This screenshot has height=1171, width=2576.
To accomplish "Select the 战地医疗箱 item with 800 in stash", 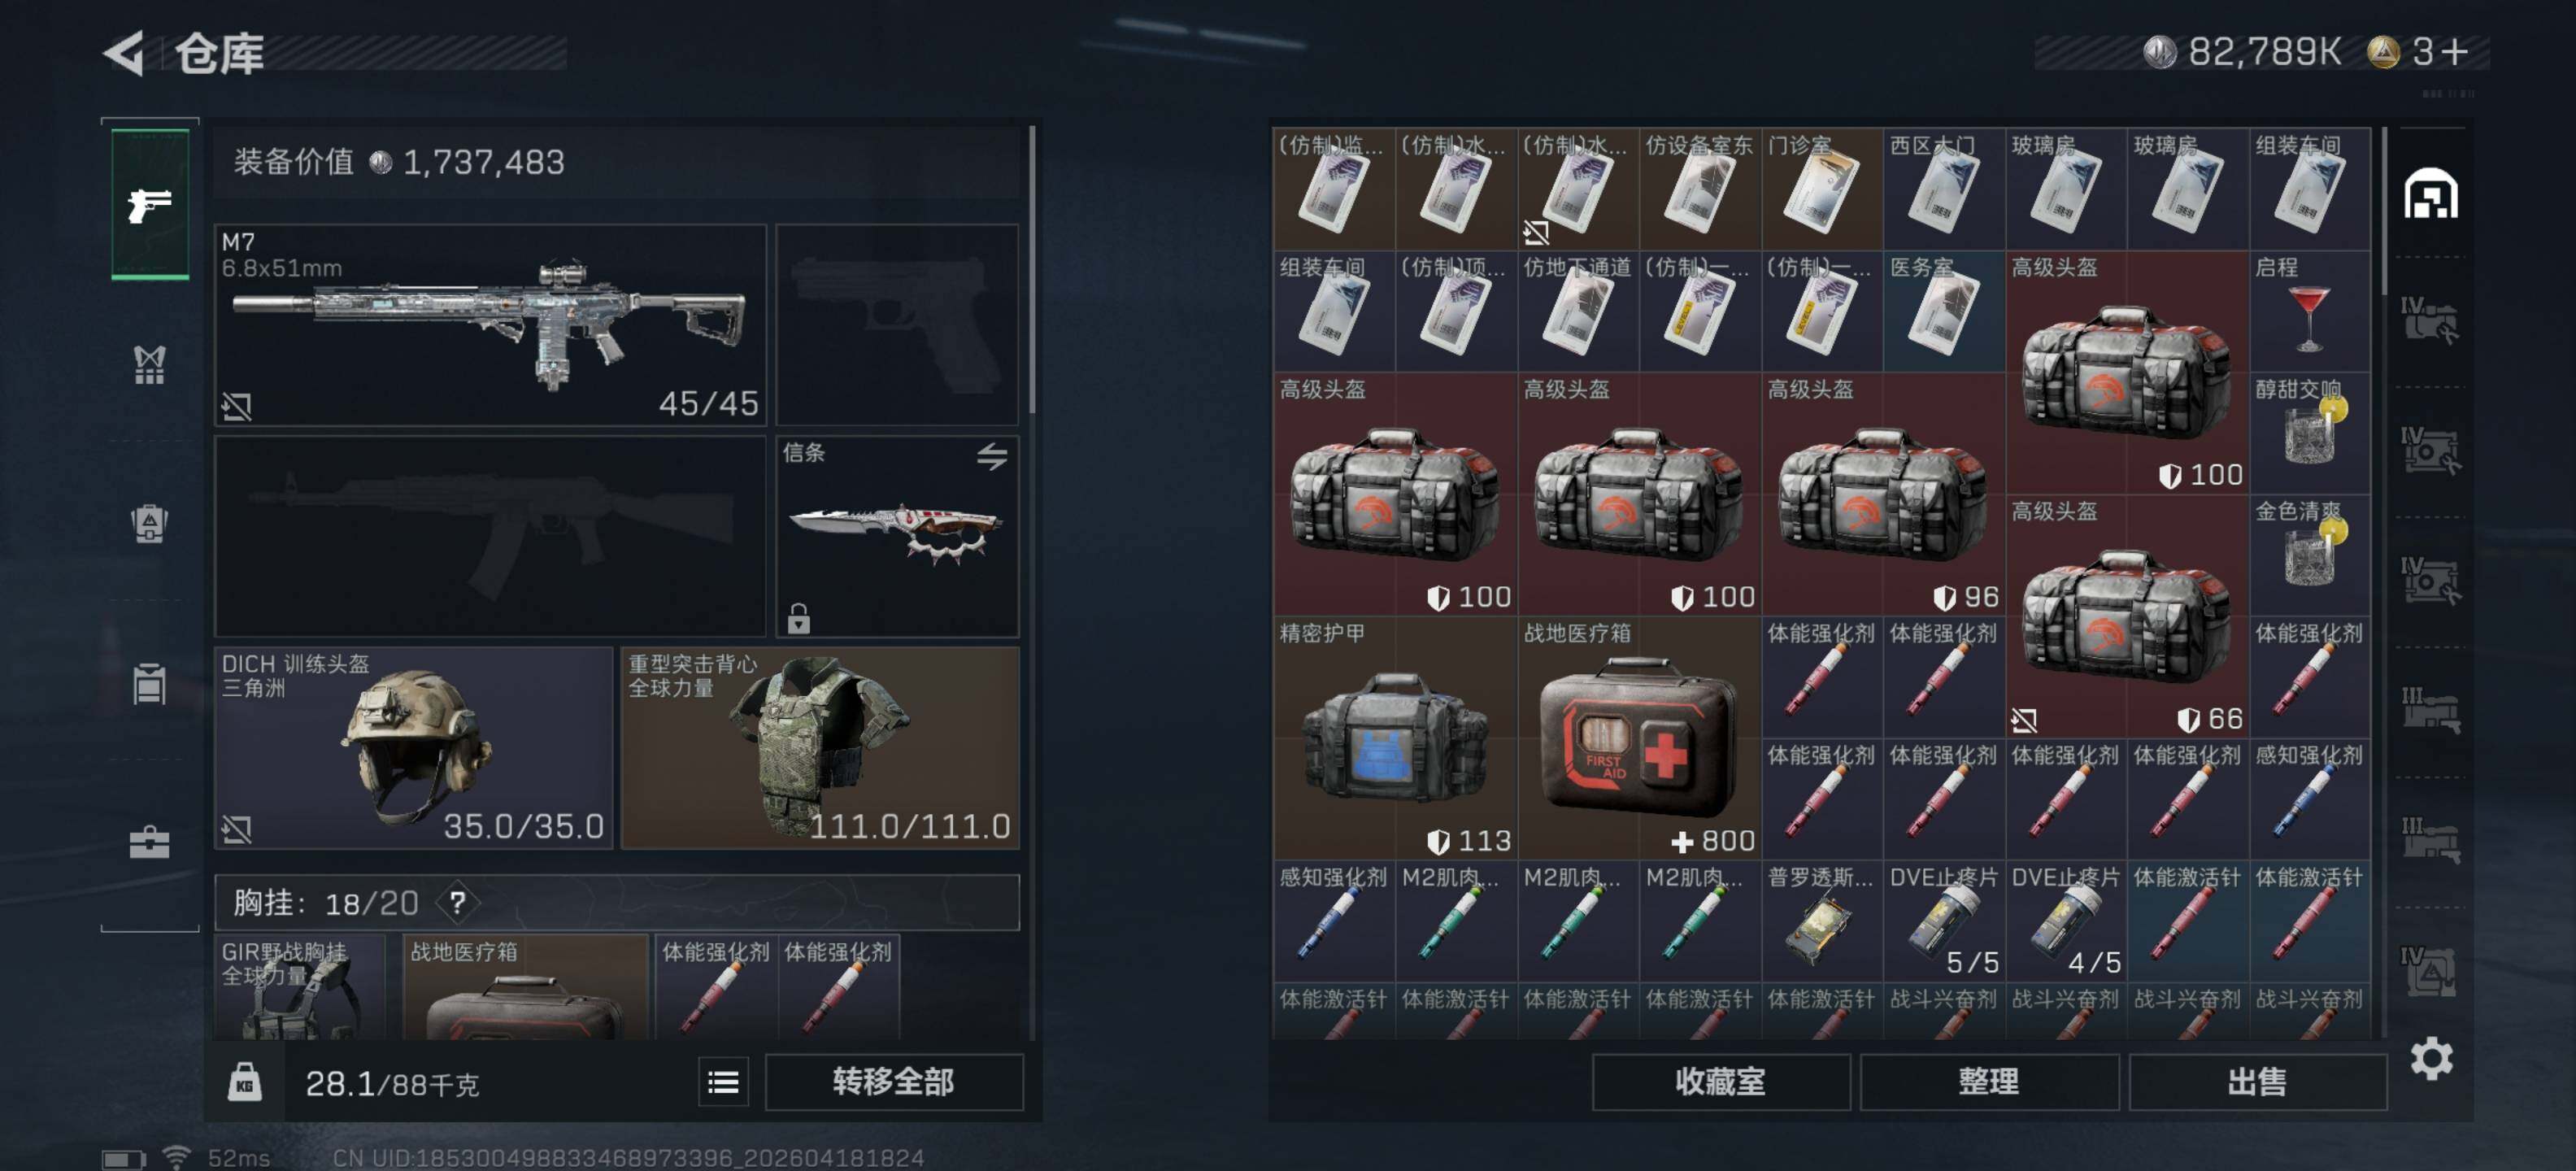I will point(1639,738).
